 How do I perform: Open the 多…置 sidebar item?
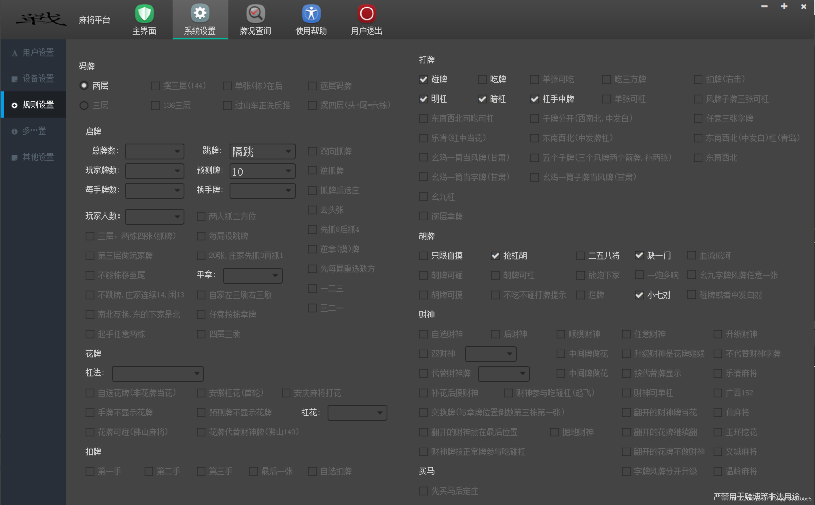[33, 131]
